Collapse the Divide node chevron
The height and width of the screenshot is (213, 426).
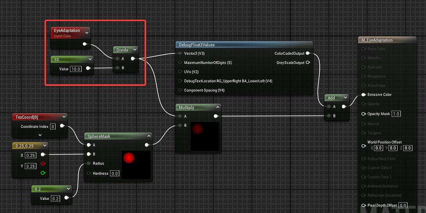[135, 50]
